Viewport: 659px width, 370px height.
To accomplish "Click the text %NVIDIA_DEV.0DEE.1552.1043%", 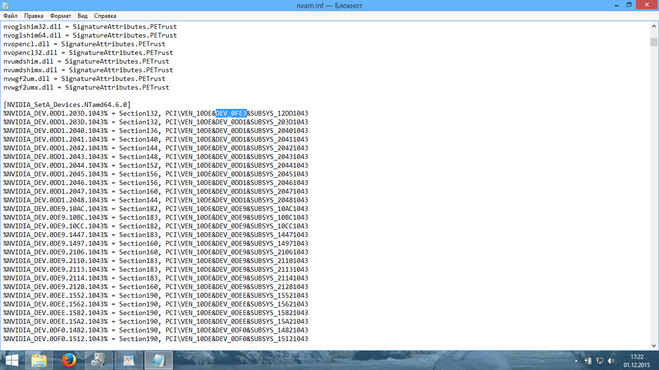I will pyautogui.click(x=55, y=295).
